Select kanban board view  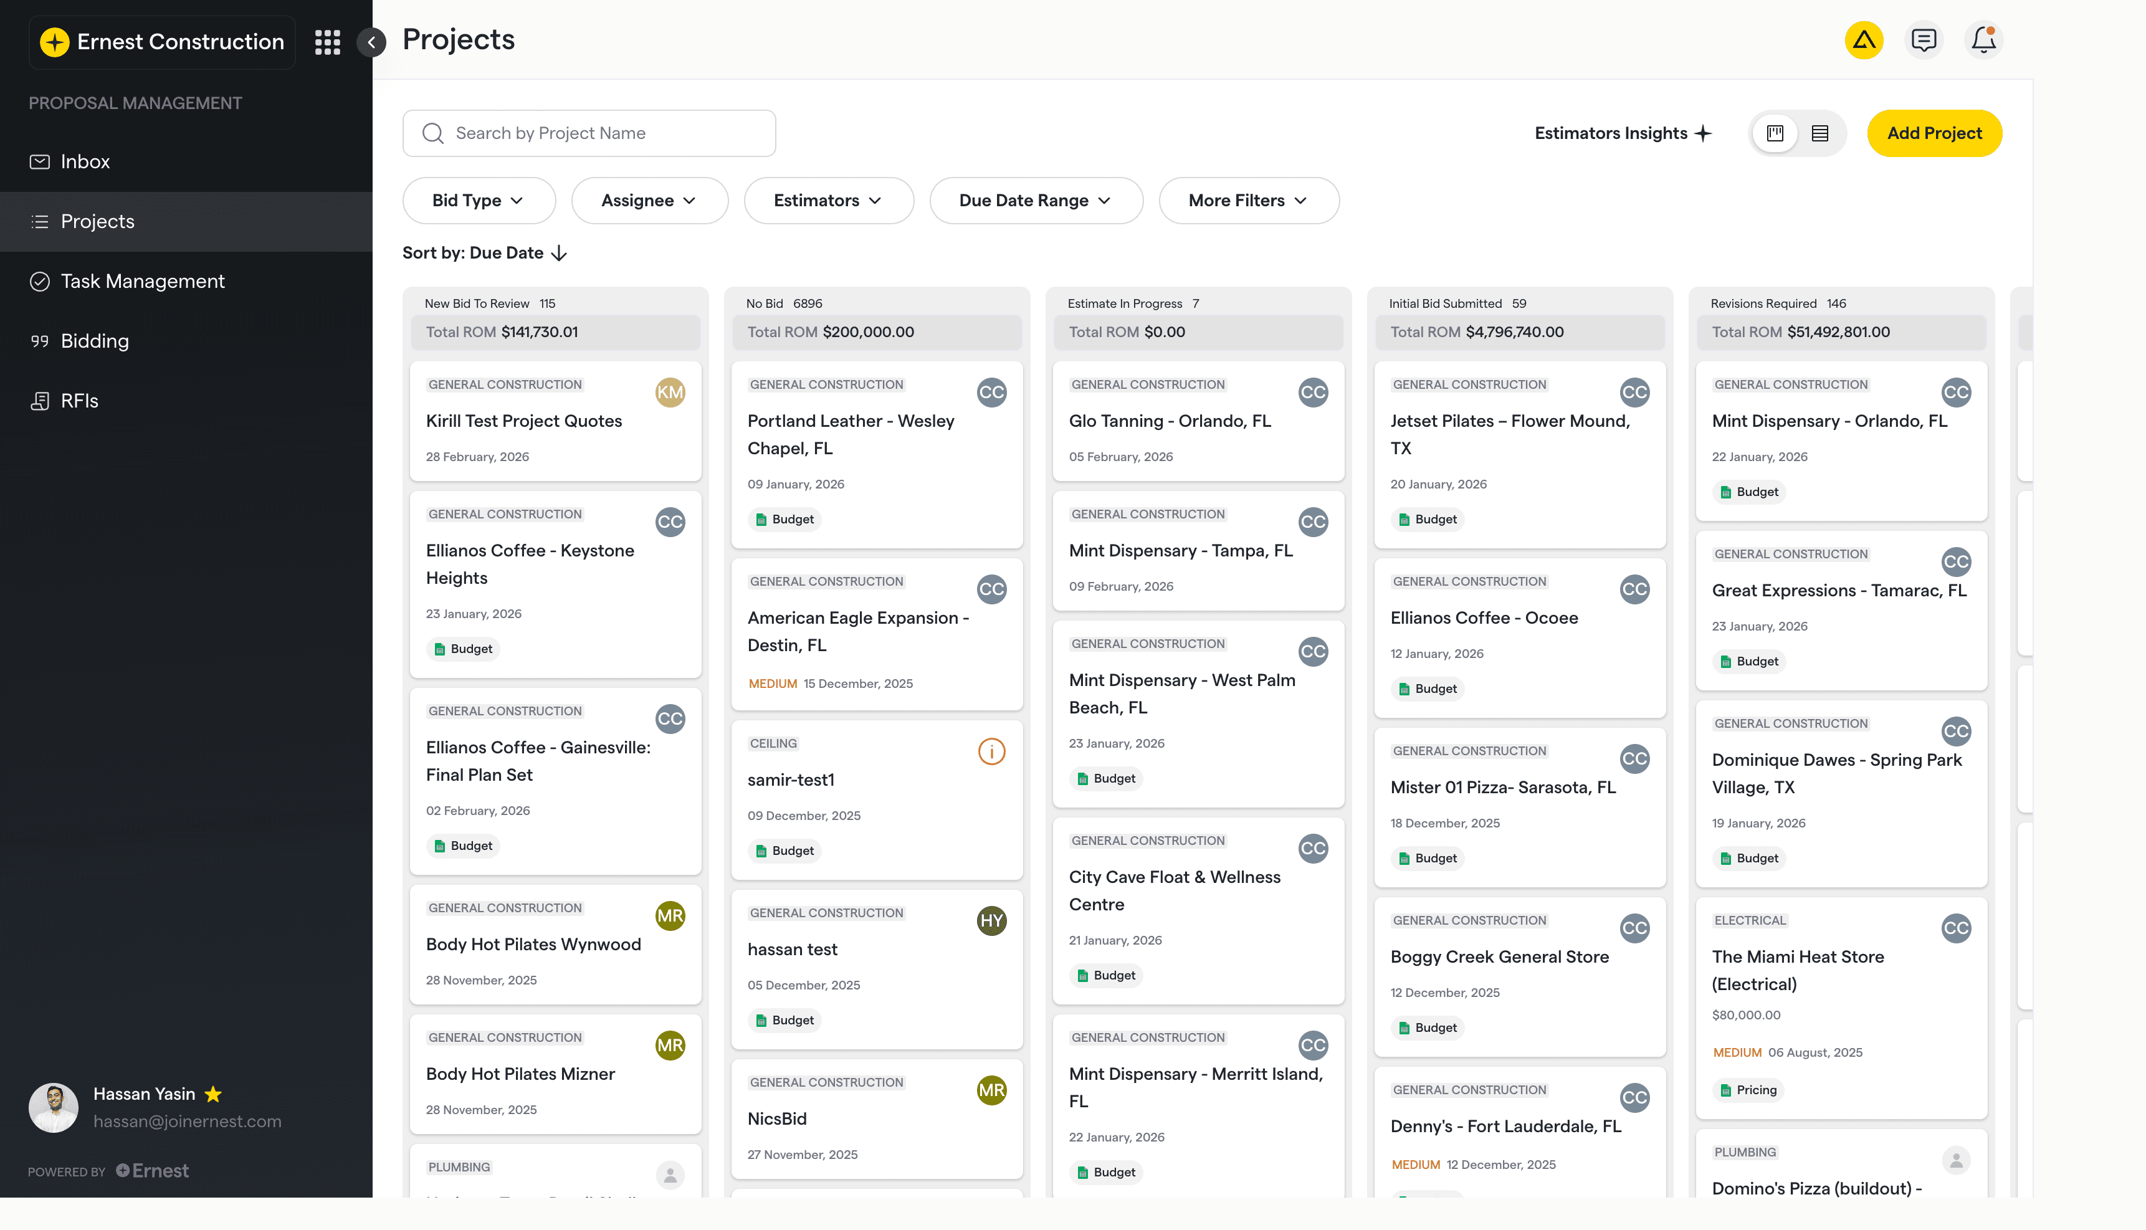click(1775, 133)
